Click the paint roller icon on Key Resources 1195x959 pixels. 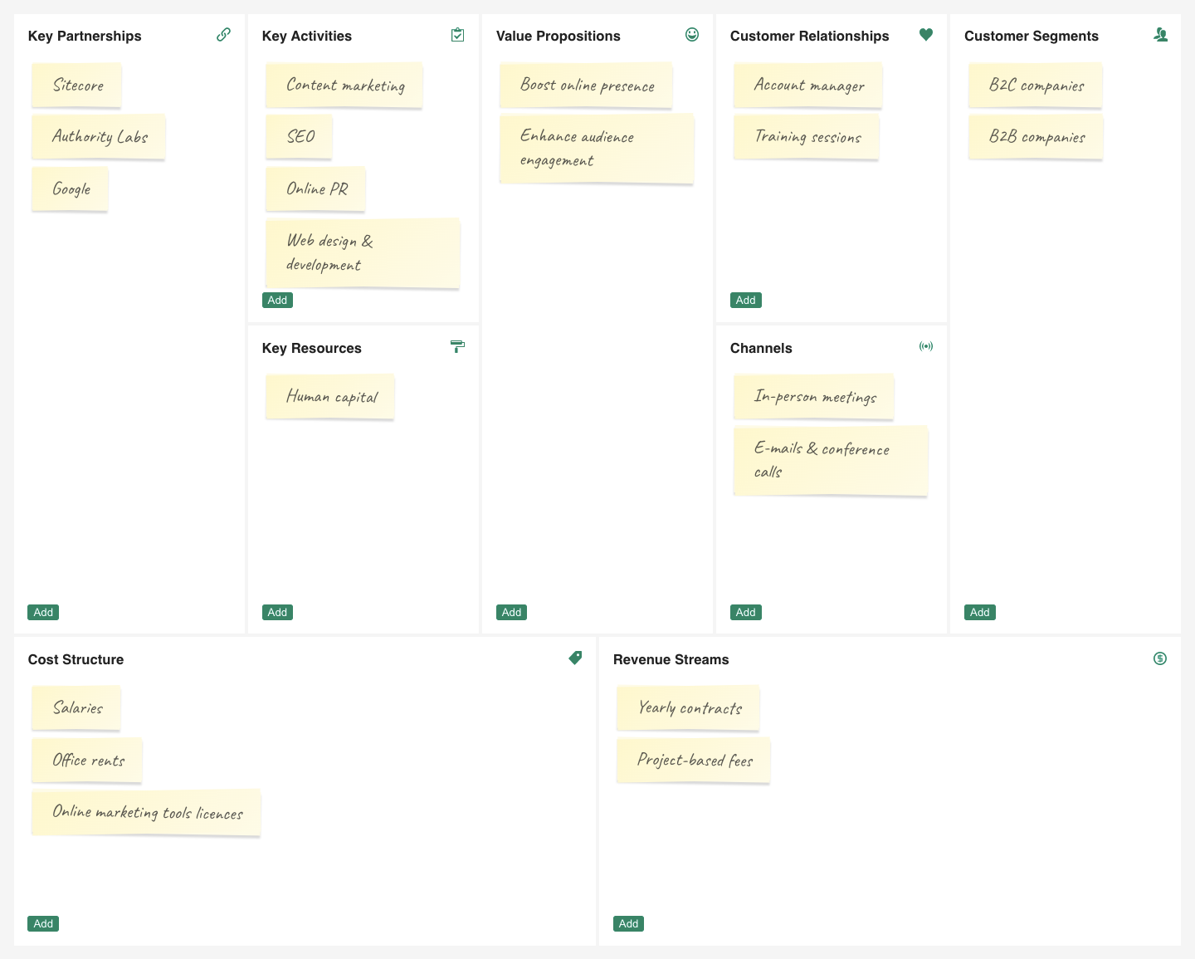457,347
